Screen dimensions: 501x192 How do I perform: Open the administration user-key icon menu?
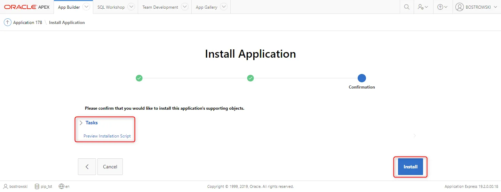(423, 7)
